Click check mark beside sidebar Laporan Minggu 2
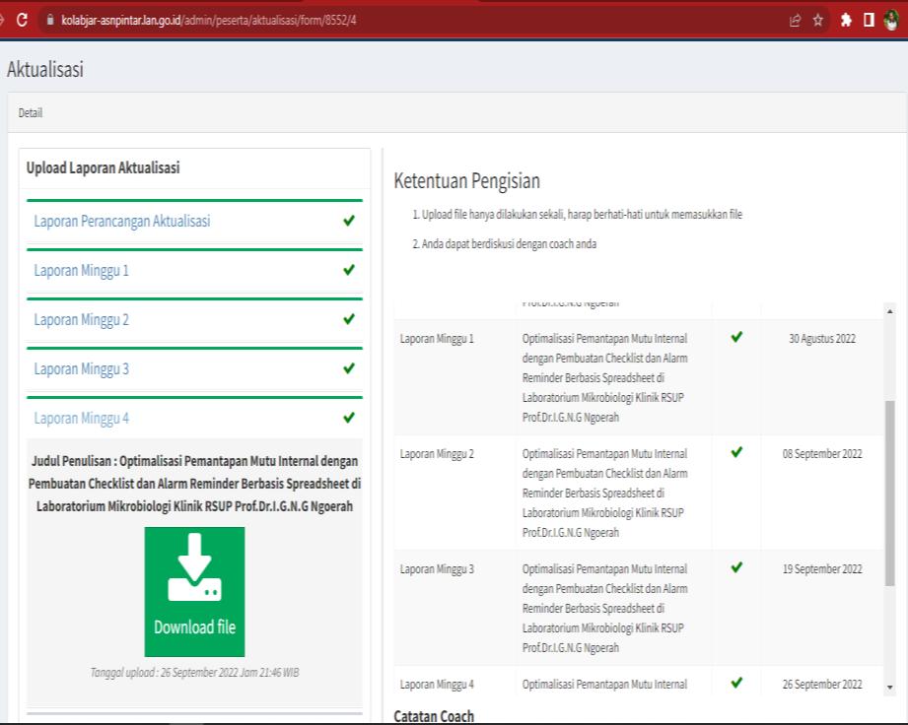 (x=349, y=319)
